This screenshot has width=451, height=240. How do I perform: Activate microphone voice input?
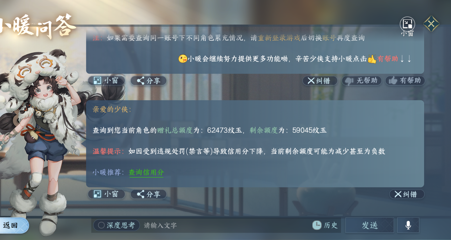pos(408,225)
